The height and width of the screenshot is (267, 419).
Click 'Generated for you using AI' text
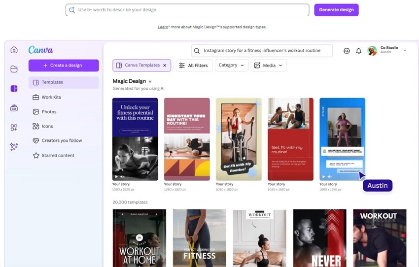tap(139, 89)
